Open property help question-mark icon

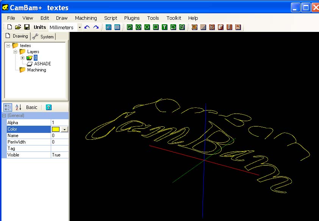[x=48, y=107]
